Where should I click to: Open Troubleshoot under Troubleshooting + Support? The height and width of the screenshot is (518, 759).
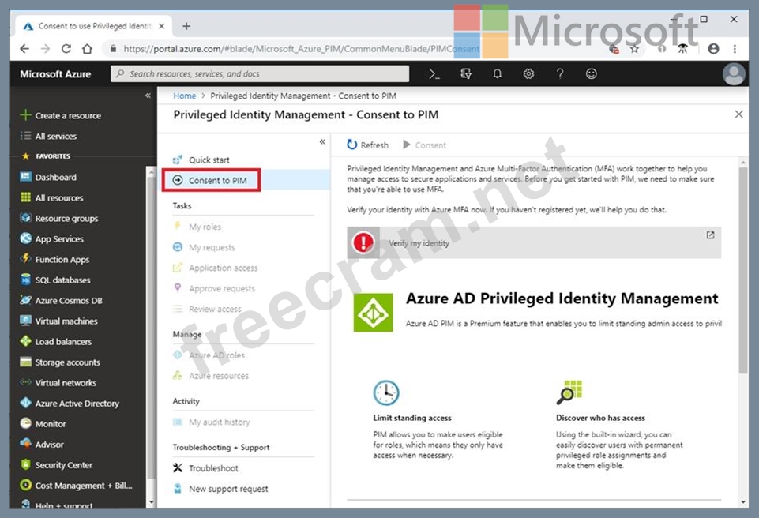213,468
